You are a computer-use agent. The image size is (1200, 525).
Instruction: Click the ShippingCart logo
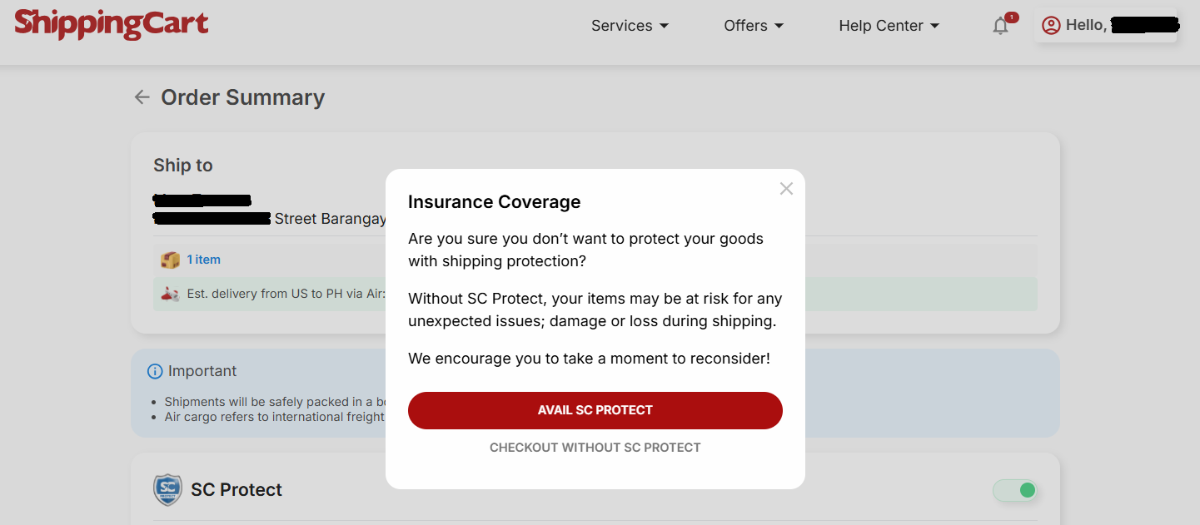[112, 24]
